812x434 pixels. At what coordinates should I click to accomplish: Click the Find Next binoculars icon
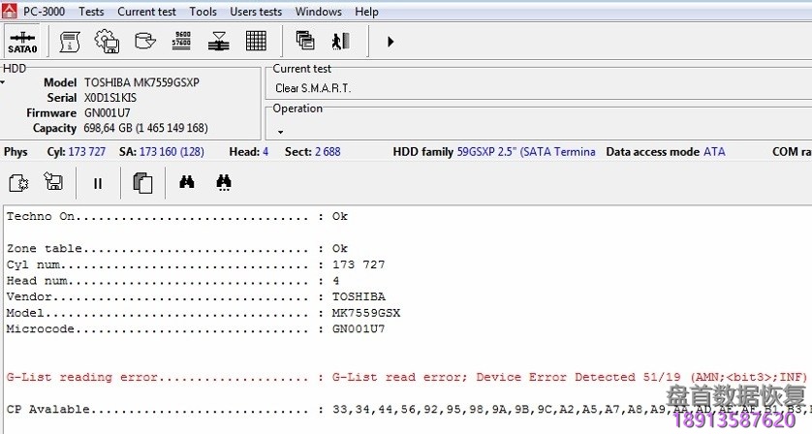pos(224,182)
